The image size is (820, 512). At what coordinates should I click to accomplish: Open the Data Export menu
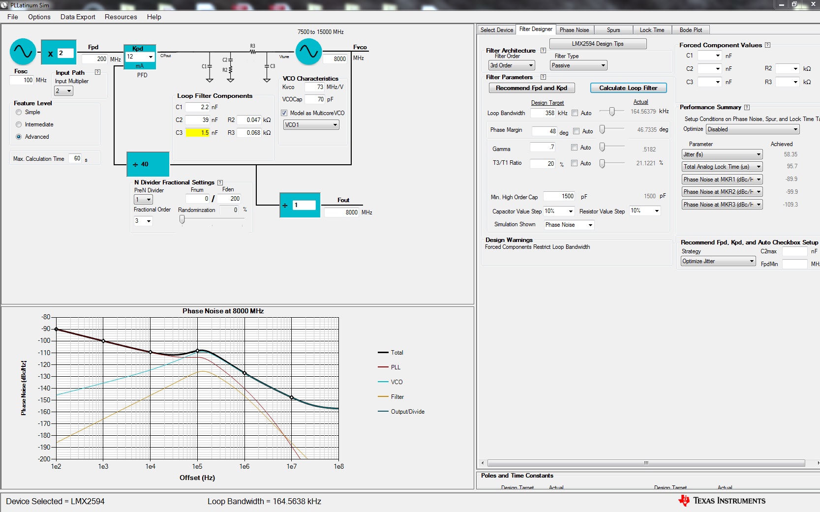[x=78, y=17]
